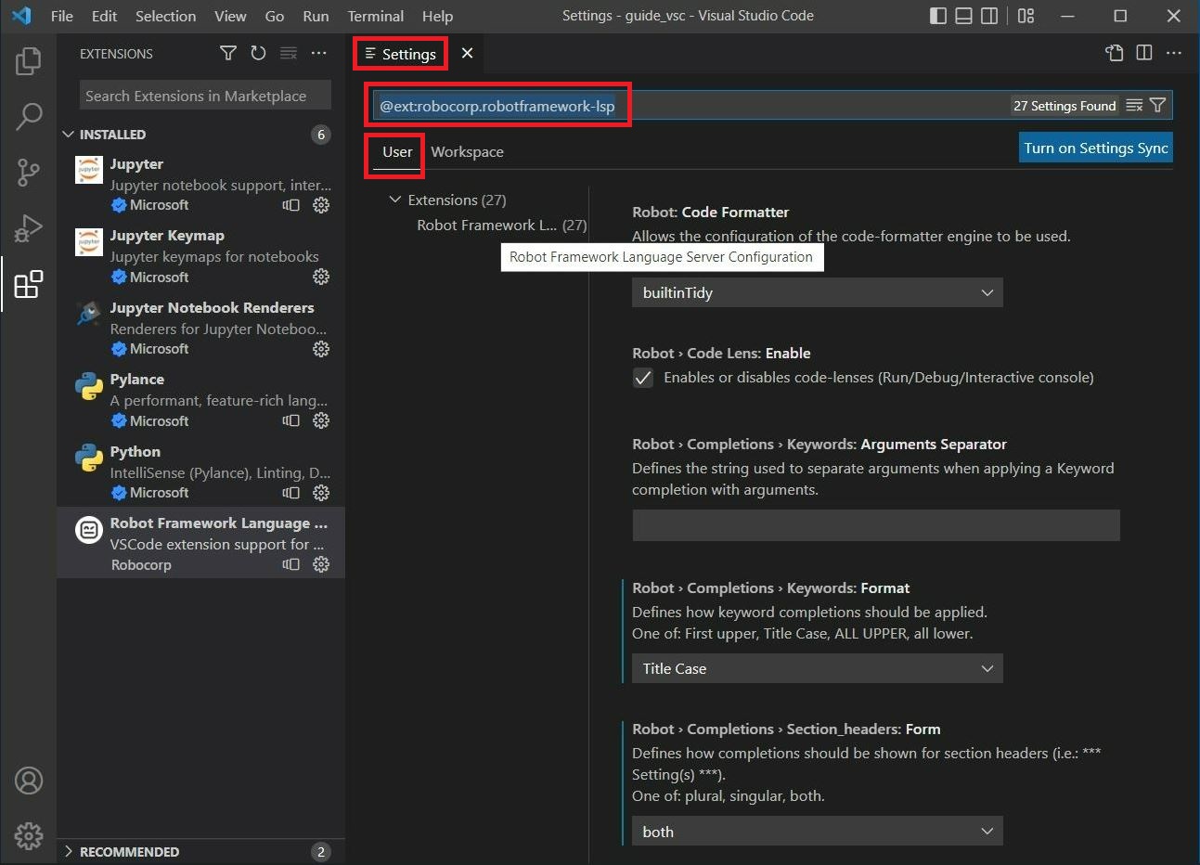Select the Extensions view icon
Viewport: 1200px width, 865px height.
click(29, 284)
